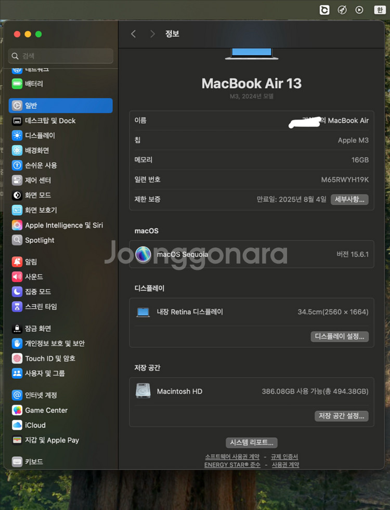Click the macOS Sequoia icon

click(143, 254)
